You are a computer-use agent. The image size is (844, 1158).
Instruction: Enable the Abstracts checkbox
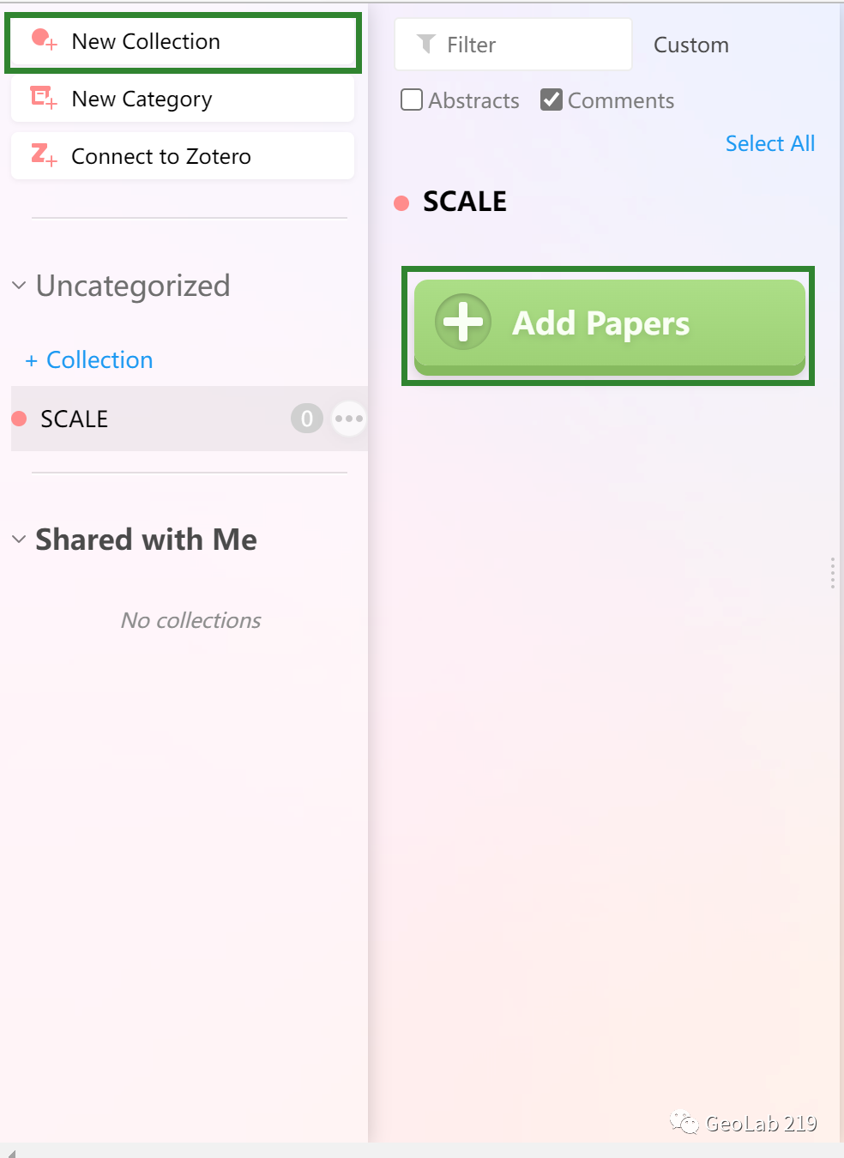coord(412,100)
